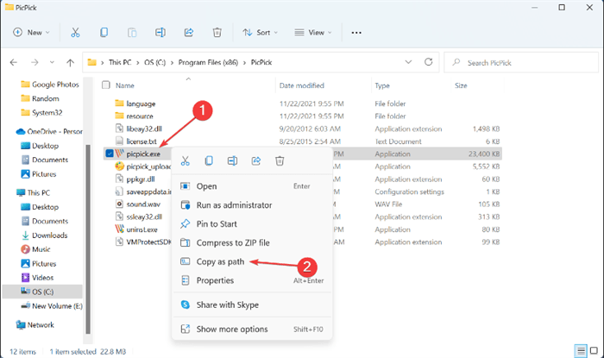604x358 pixels.
Task: Refresh the PicPick folder view
Action: pyautogui.click(x=428, y=62)
